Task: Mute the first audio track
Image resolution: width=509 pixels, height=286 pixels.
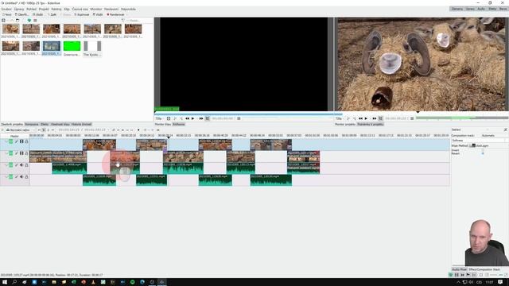Action: pyautogui.click(x=21, y=165)
